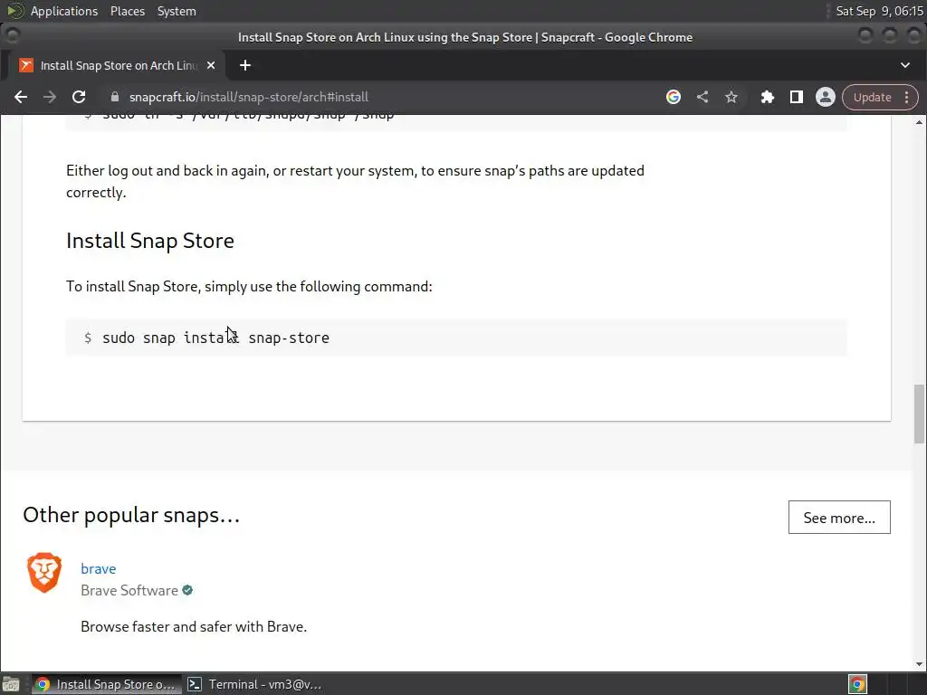Click the clock date Sat Sep 9
Screen dimensions: 927x695
879,11
